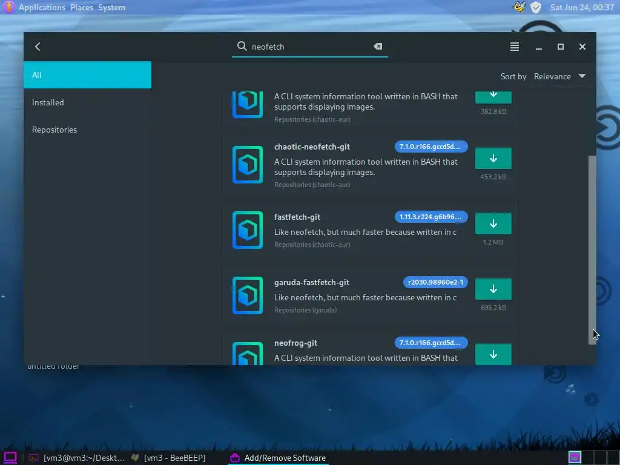Open the Applications menu
620x465 pixels.
(x=42, y=7)
